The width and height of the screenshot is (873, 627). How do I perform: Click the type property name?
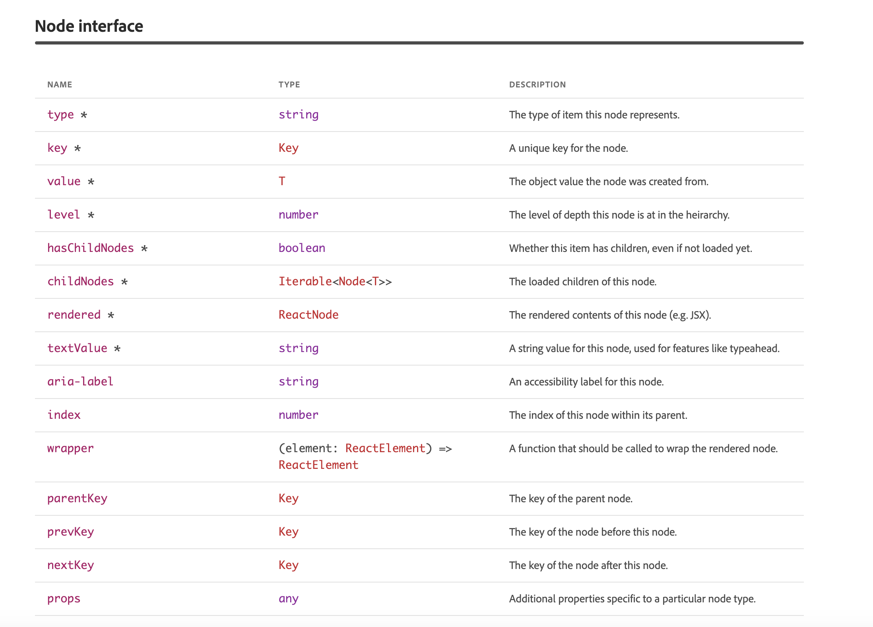60,115
